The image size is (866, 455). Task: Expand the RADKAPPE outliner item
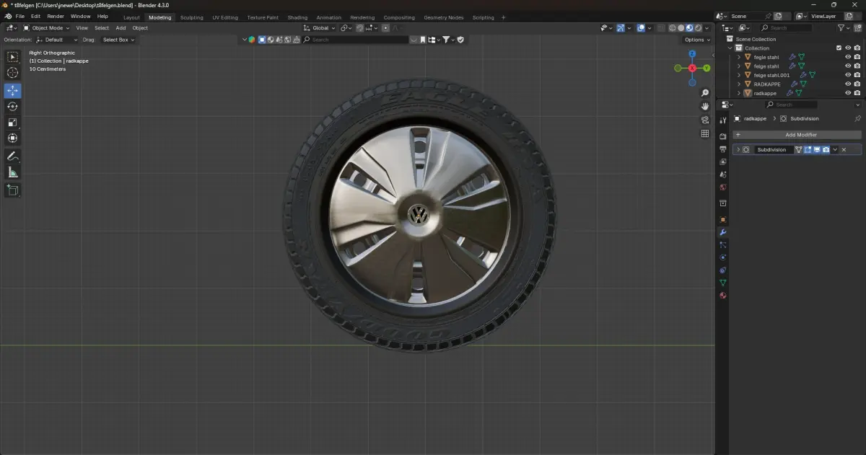click(x=739, y=84)
